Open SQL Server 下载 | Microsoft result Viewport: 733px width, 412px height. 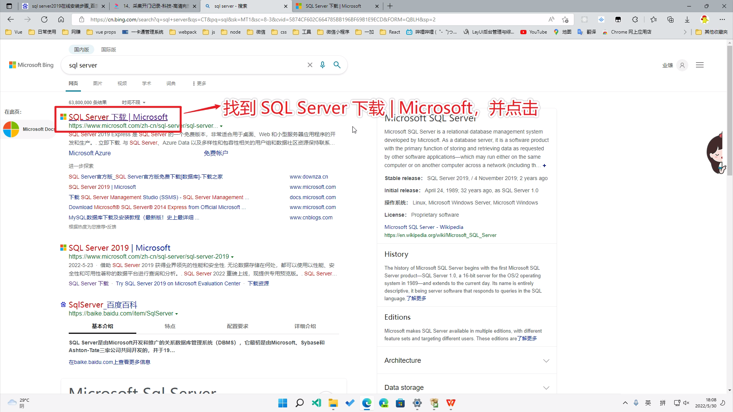coord(118,117)
